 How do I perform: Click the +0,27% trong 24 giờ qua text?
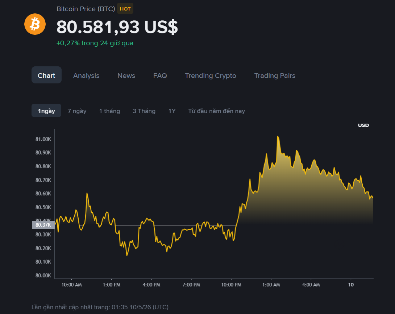tap(95, 43)
